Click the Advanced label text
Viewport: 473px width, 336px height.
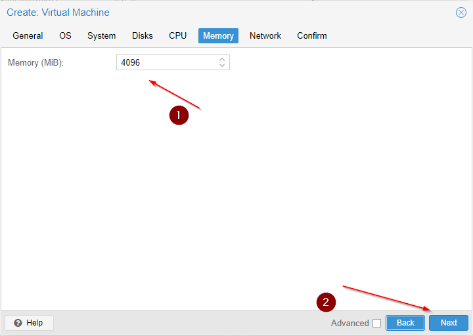(x=349, y=323)
